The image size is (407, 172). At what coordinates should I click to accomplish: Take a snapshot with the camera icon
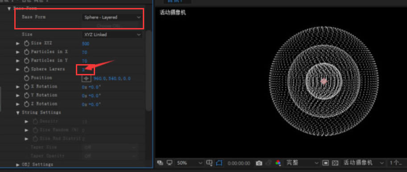259,163
